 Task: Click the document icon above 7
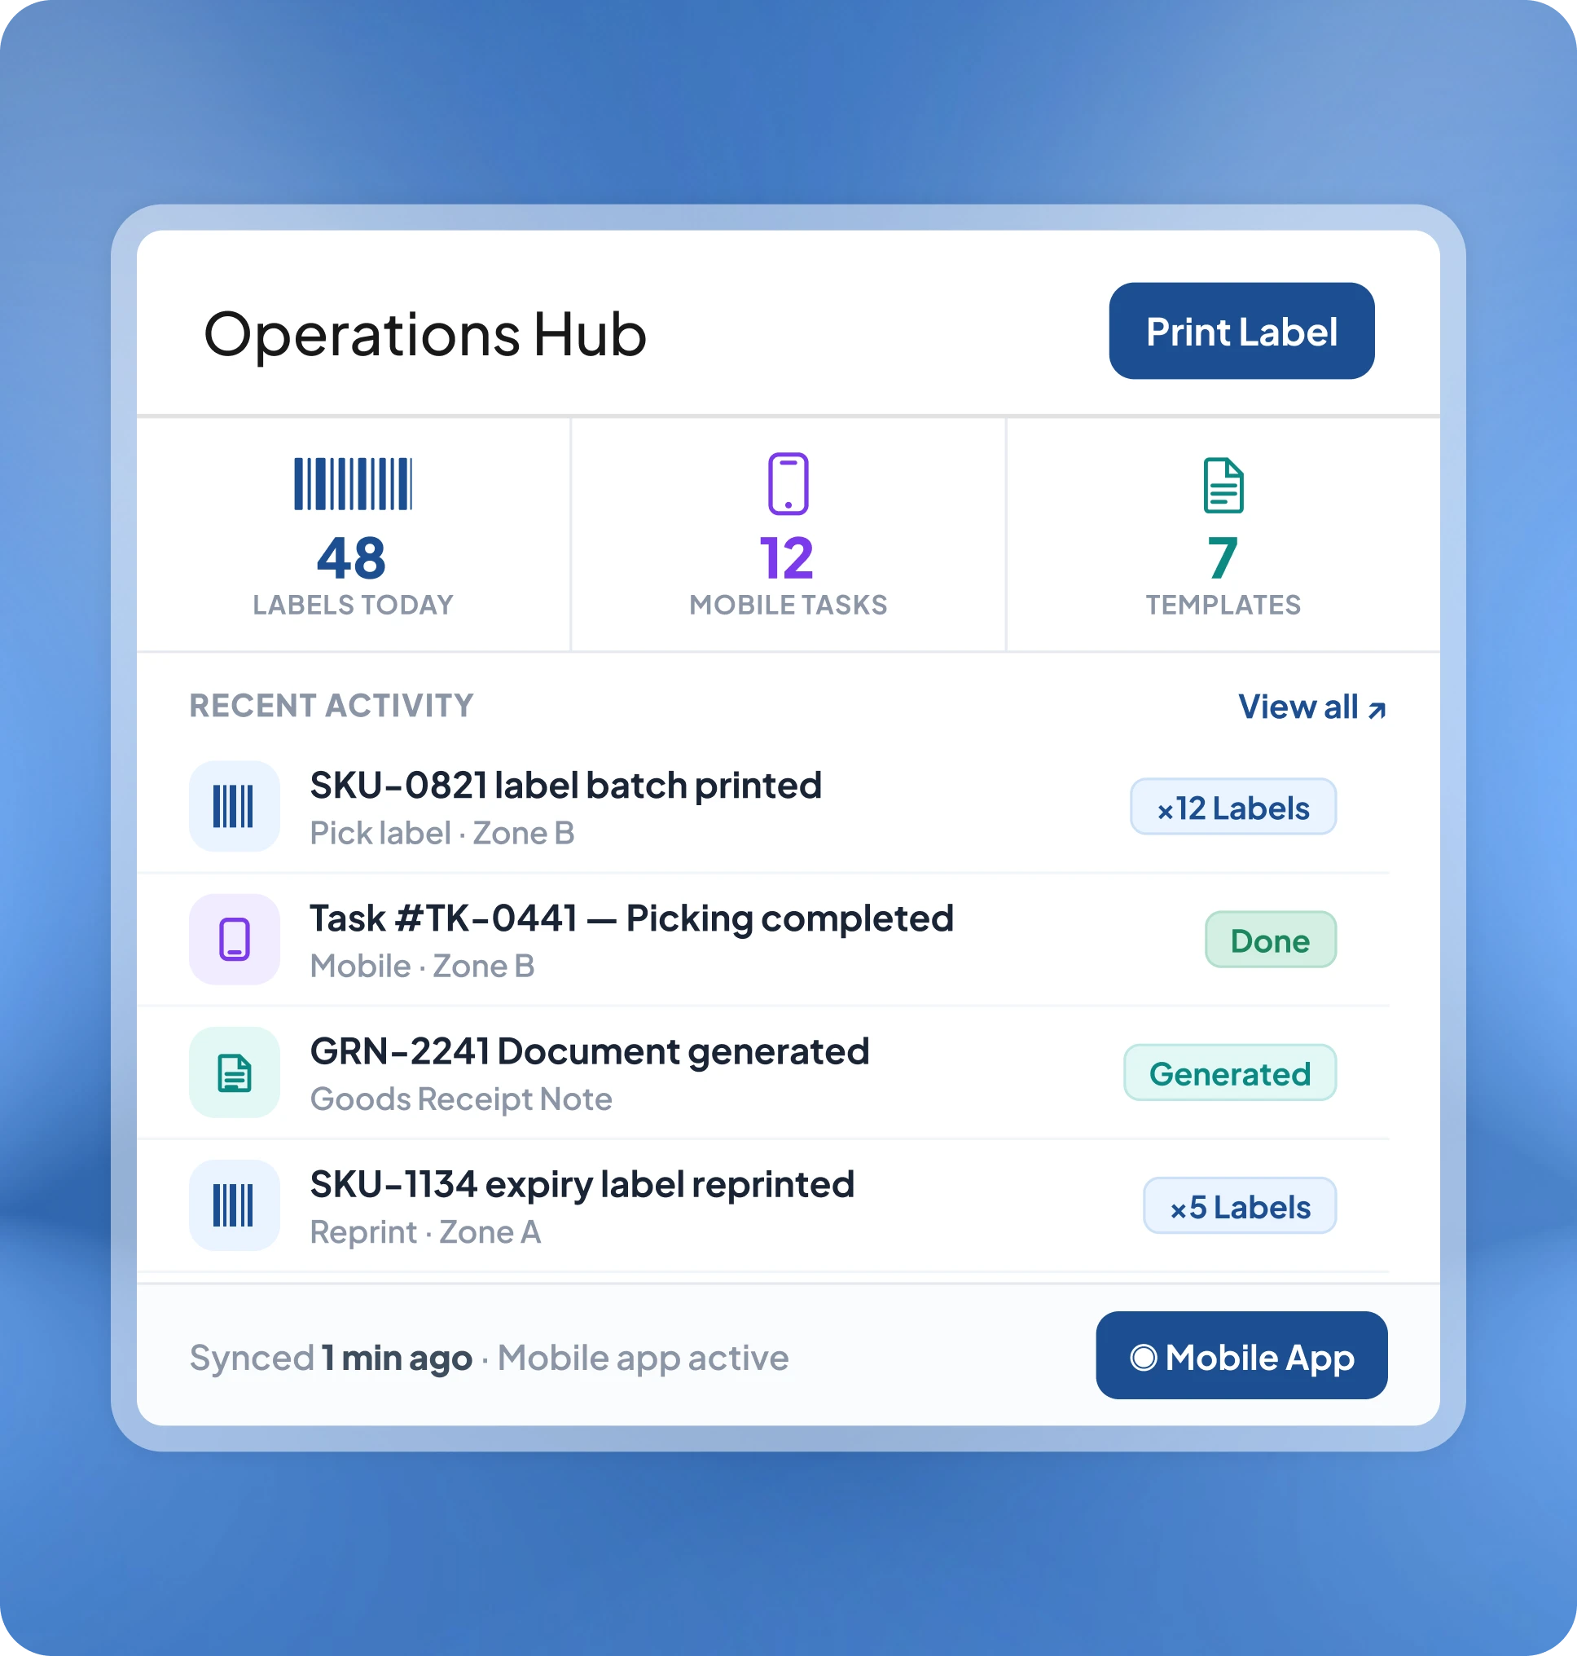tap(1223, 485)
